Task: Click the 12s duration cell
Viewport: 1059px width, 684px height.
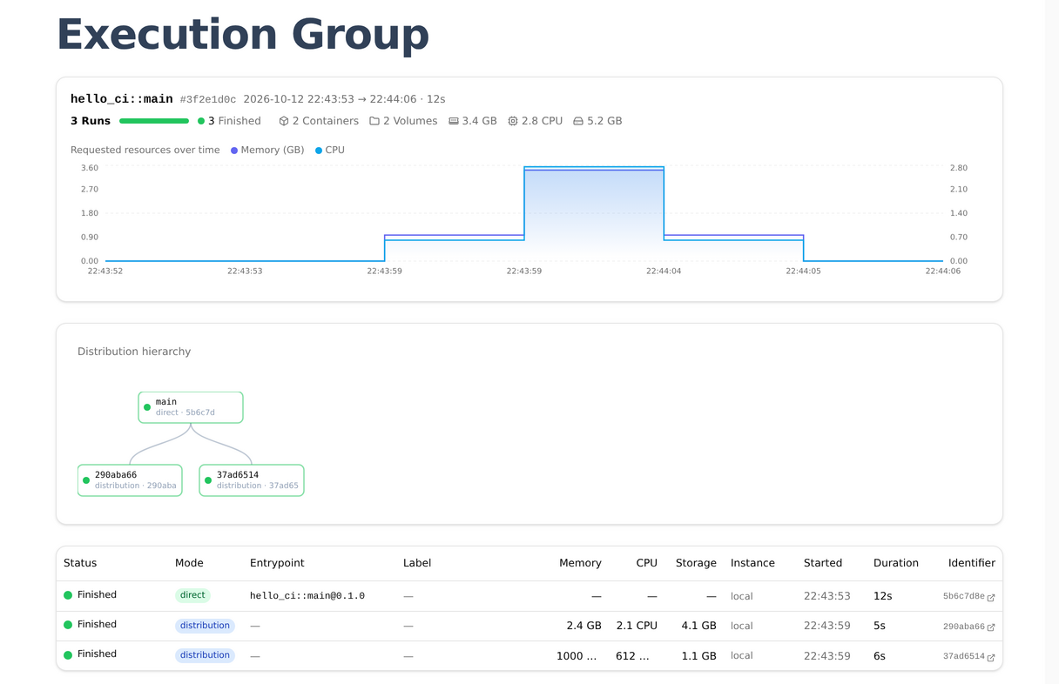Action: point(883,596)
